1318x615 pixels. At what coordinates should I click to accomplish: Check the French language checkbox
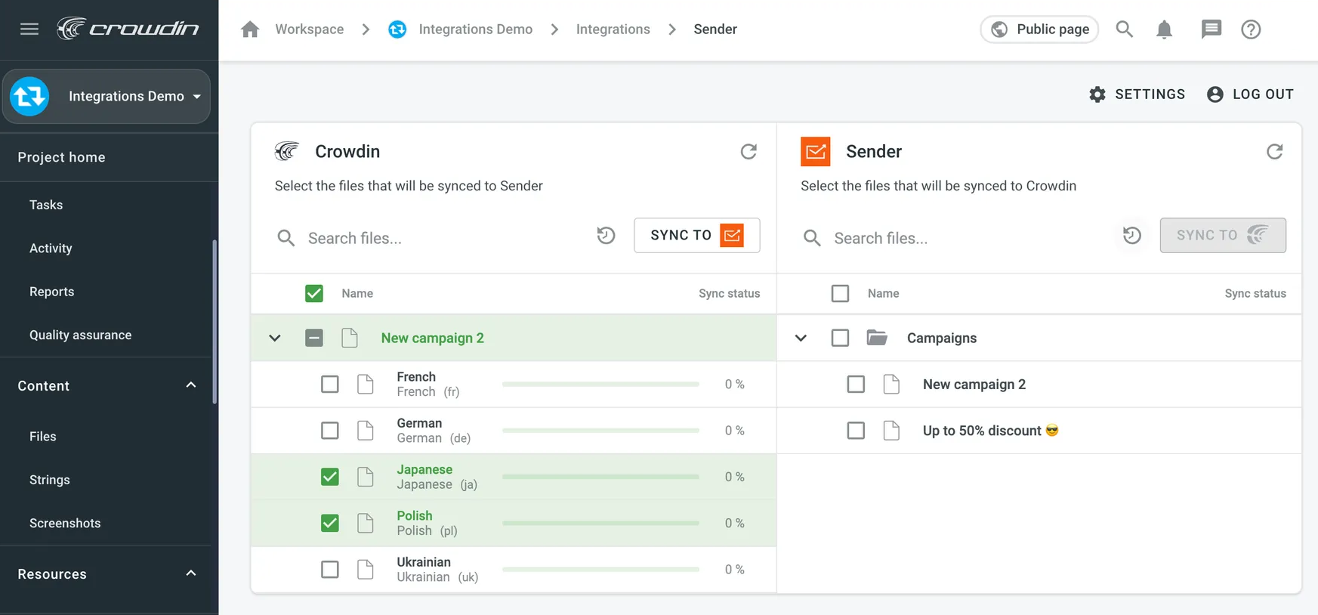330,385
